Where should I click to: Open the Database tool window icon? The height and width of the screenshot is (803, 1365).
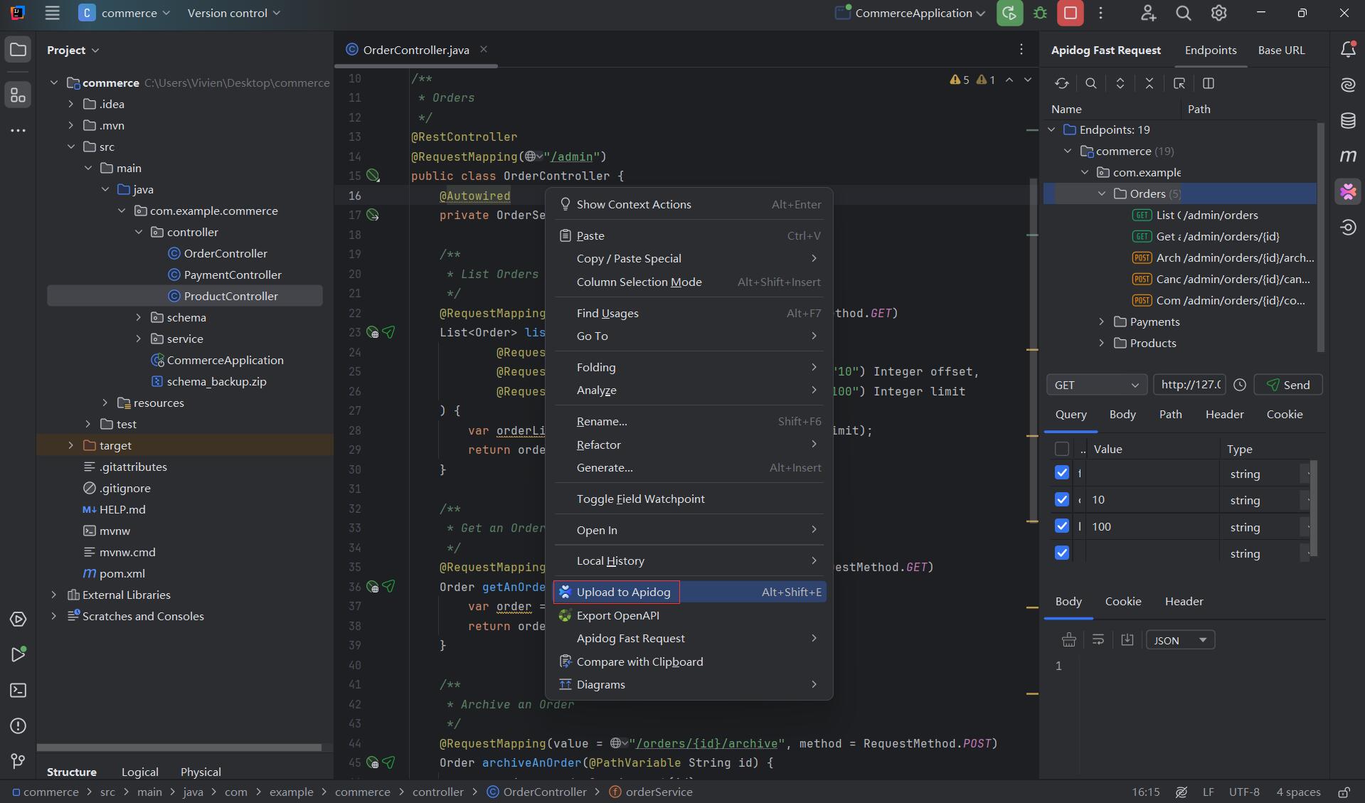pos(1348,120)
